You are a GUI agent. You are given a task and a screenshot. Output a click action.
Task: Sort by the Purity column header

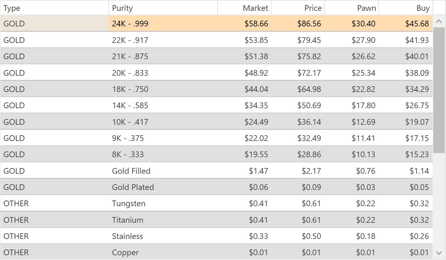pos(163,8)
